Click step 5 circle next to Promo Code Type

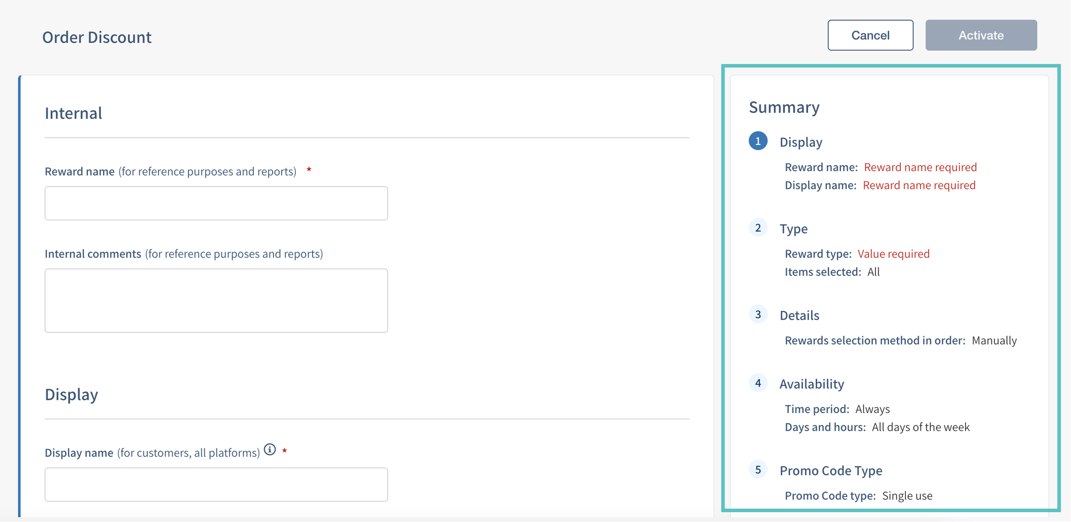coord(758,470)
